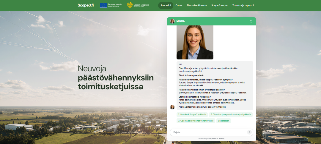This screenshot has height=144, width=321.
Task: Click 'päästövähennyksiin' in the hero heading
Action: click(x=116, y=78)
